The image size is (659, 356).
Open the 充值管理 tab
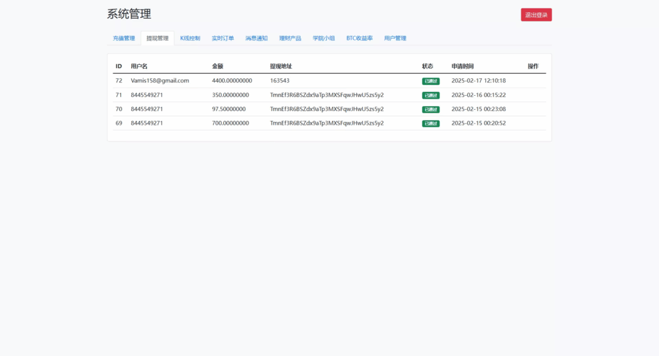coord(124,39)
